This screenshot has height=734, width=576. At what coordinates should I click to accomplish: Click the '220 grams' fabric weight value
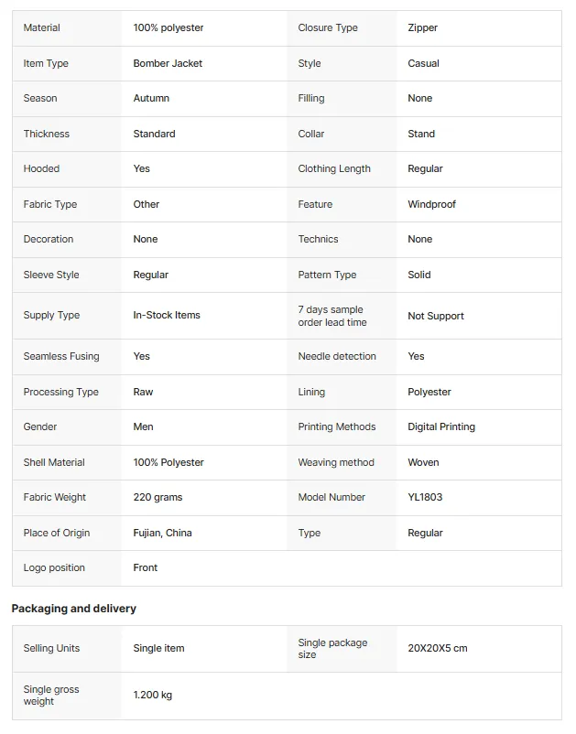coord(158,497)
